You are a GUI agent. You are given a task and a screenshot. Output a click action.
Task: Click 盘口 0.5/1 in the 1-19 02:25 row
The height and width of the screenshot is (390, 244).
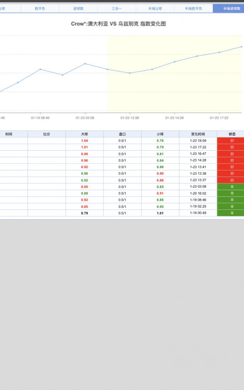tap(122, 206)
